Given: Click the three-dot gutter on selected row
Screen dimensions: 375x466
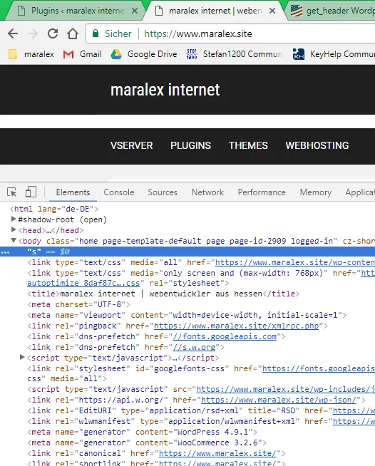Looking at the screenshot, I should point(6,252).
